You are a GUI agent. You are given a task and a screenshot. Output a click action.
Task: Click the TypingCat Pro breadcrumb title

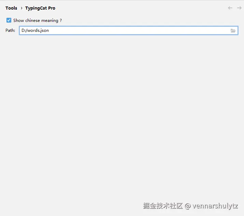point(40,8)
